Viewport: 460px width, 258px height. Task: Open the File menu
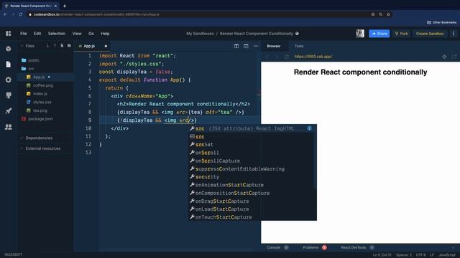click(24, 34)
